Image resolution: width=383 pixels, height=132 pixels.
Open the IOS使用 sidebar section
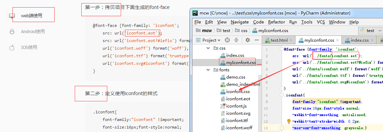(x=29, y=48)
